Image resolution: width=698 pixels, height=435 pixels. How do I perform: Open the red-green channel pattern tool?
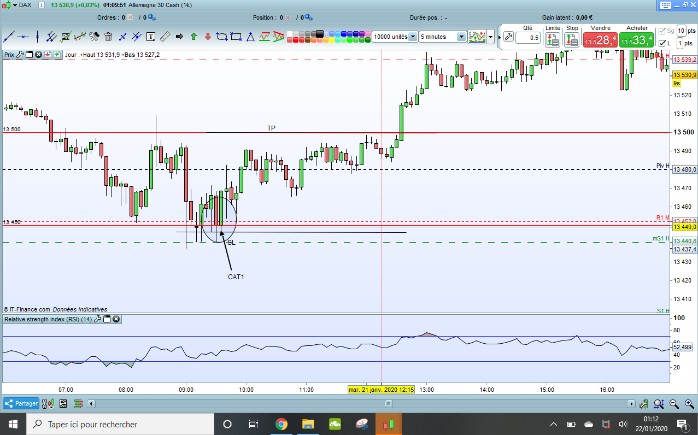(265, 37)
